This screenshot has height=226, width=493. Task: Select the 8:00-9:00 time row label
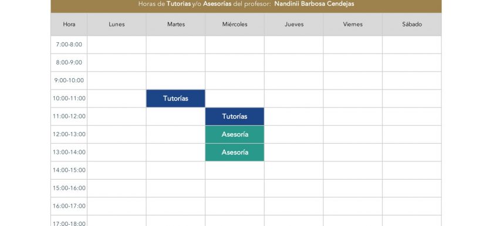click(69, 63)
